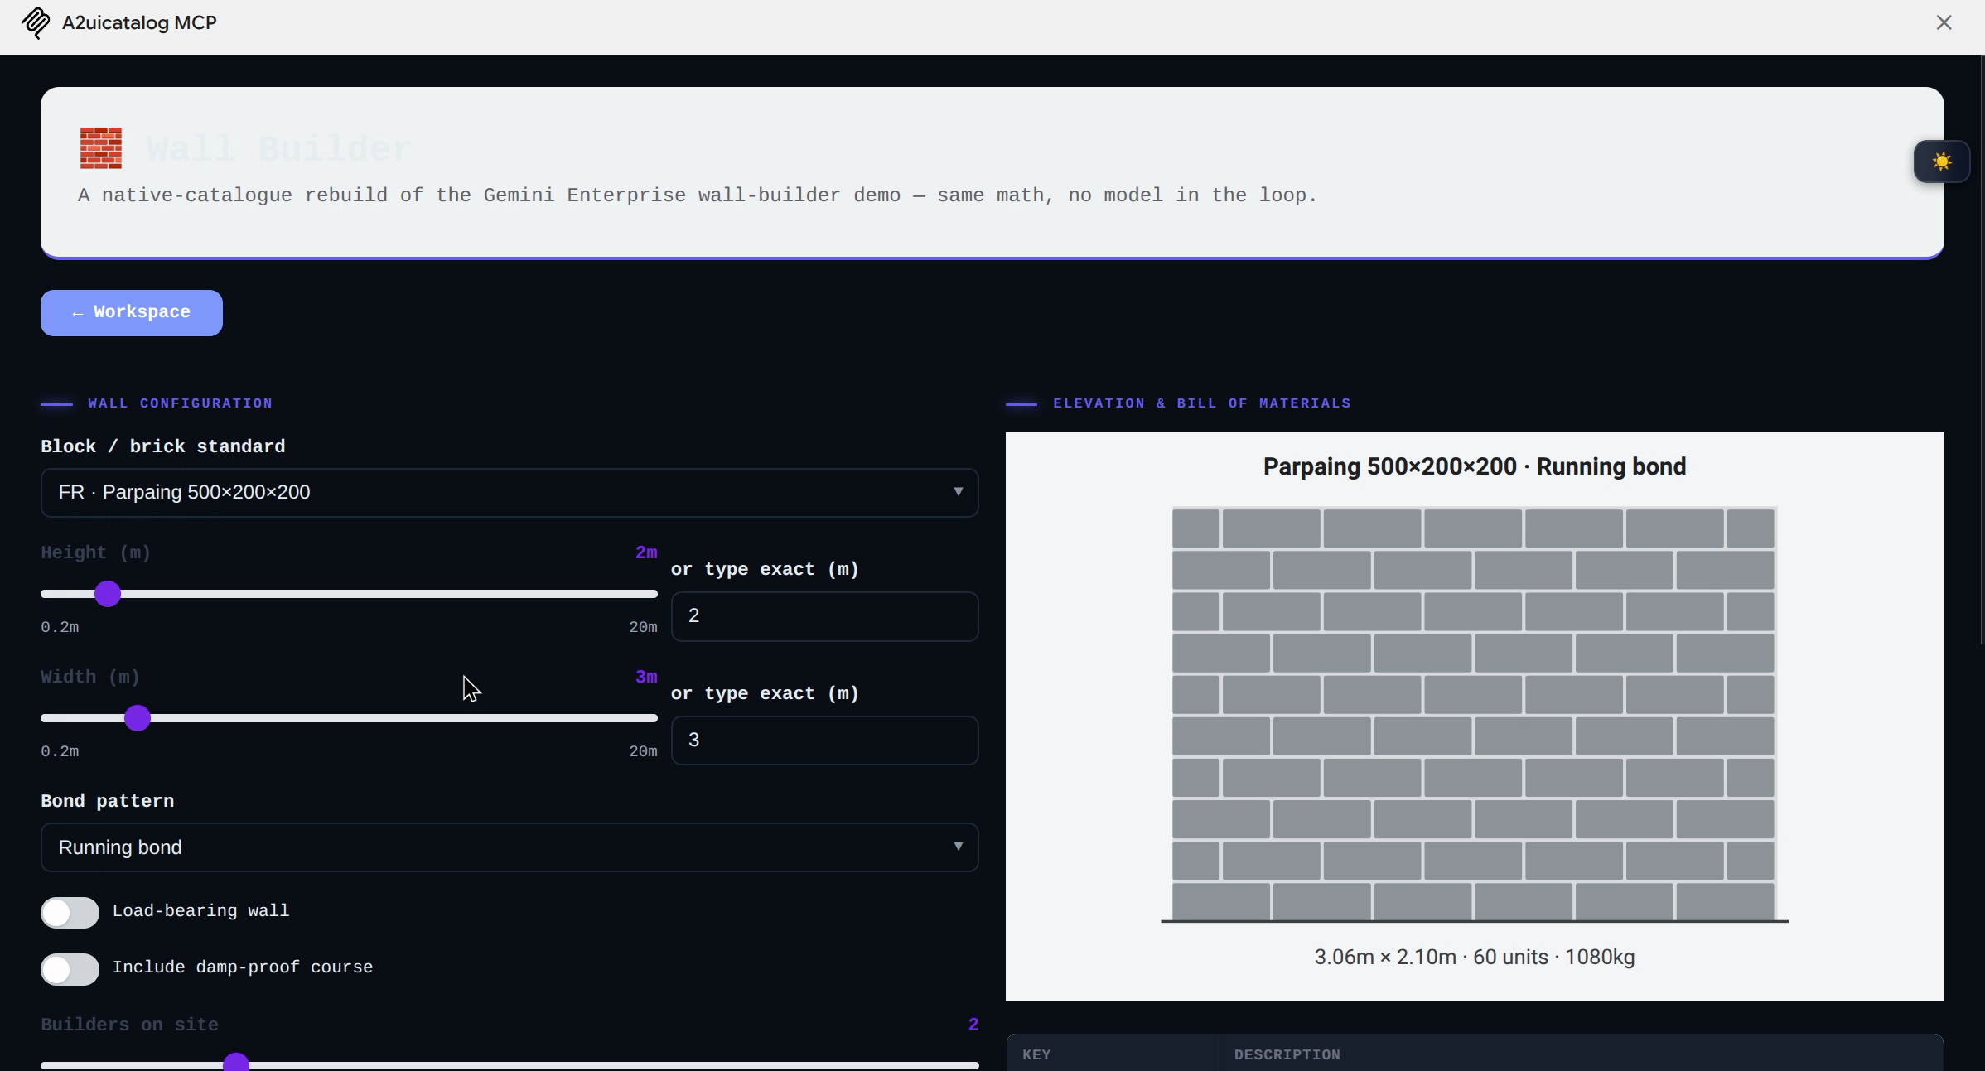The height and width of the screenshot is (1071, 1985).
Task: Click the Width slider thumb
Action: point(138,718)
